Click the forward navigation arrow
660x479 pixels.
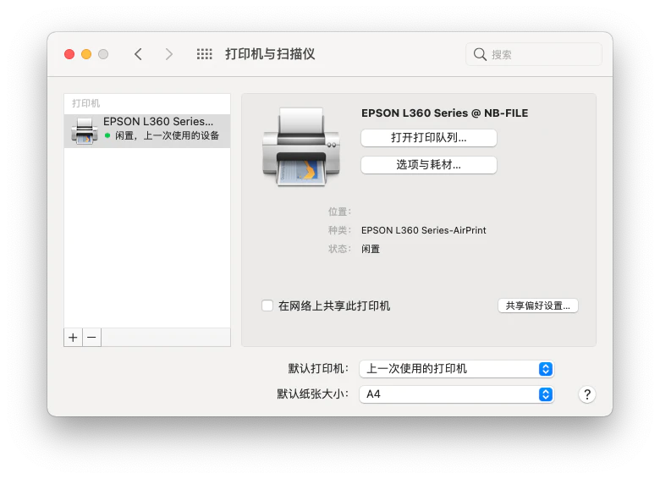coord(169,54)
